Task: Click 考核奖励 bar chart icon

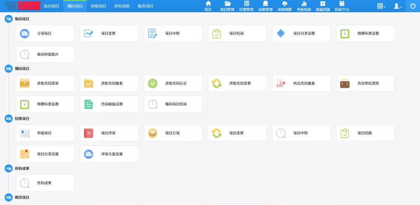Action: (x=304, y=4)
